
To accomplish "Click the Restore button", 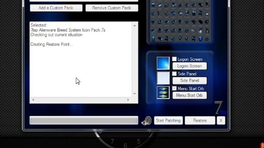I will (x=200, y=120).
